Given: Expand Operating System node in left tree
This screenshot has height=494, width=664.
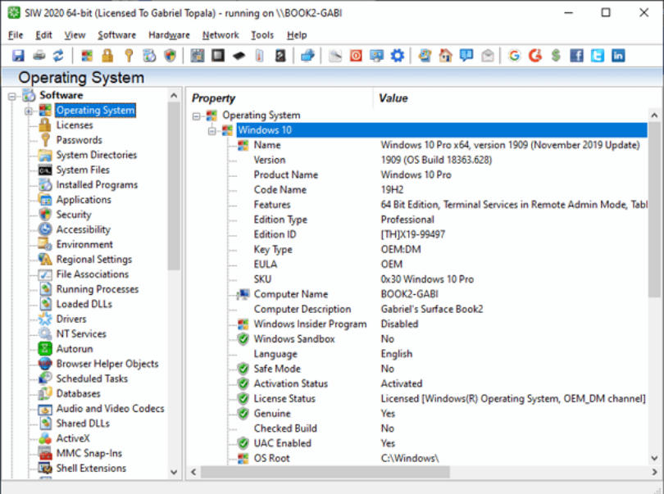Looking at the screenshot, I should tap(29, 111).
